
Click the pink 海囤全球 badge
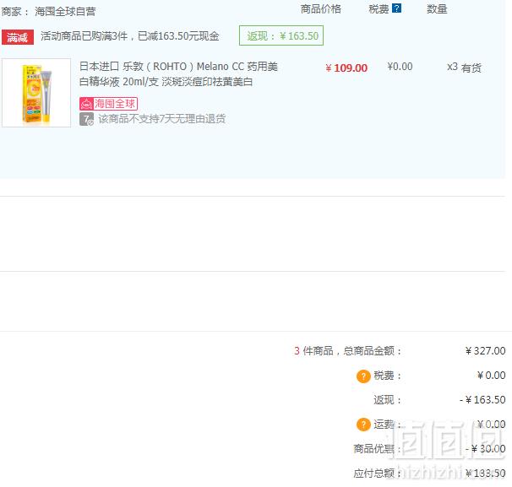[108, 104]
